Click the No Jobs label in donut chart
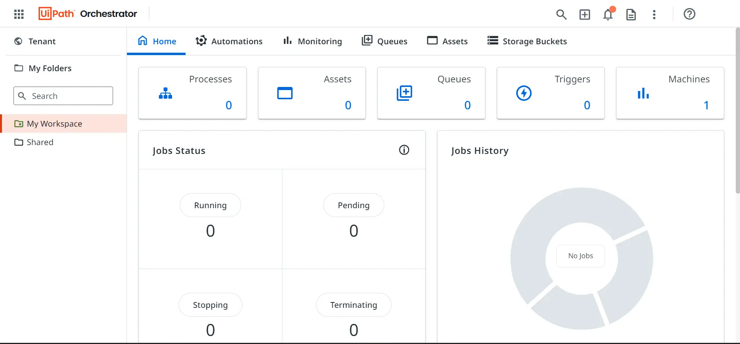This screenshot has width=740, height=344. pos(581,256)
